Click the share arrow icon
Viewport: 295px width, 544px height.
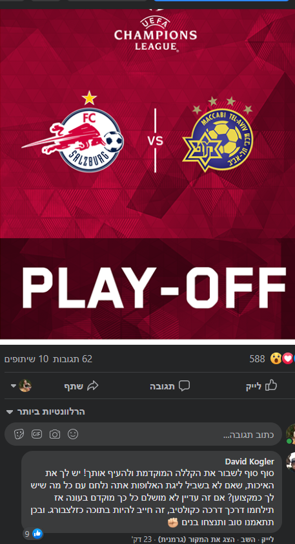[93, 386]
